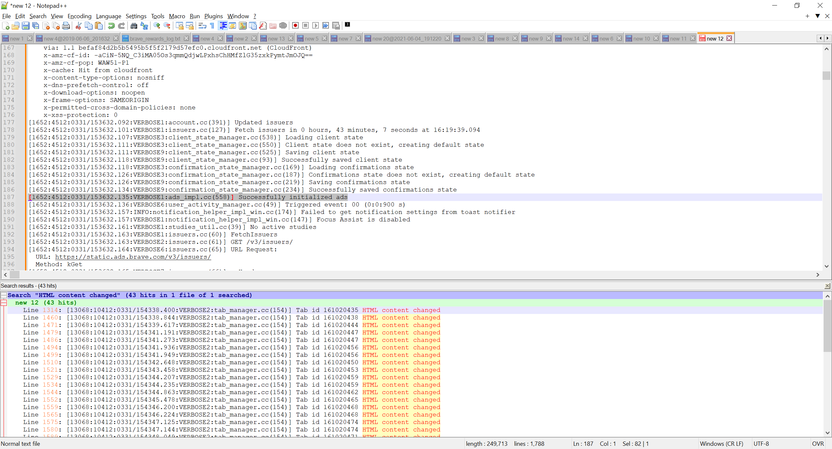Click the Save recorded macro icon
Image resolution: width=832 pixels, height=449 pixels.
(x=336, y=25)
